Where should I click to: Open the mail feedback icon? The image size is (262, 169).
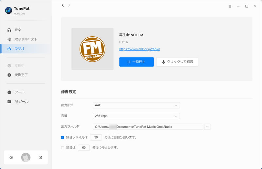tap(40, 157)
